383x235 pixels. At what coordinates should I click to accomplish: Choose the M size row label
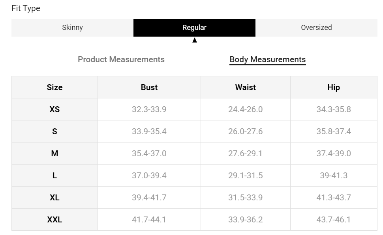54,154
